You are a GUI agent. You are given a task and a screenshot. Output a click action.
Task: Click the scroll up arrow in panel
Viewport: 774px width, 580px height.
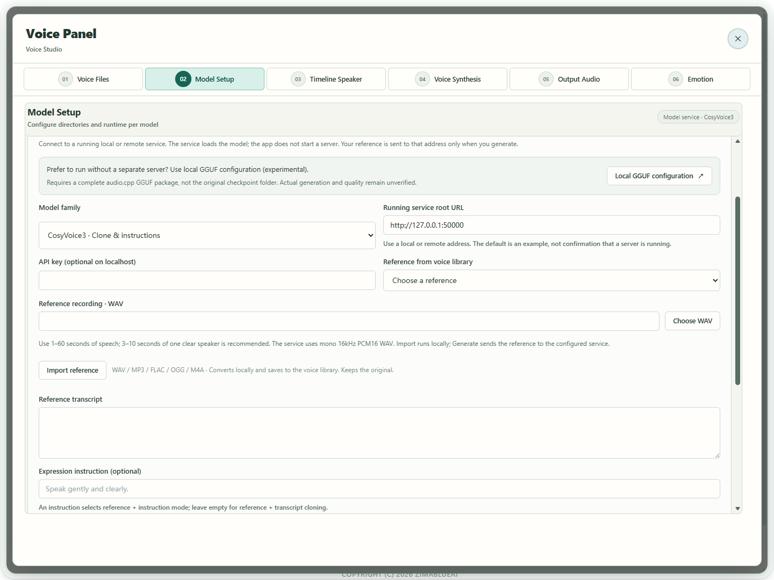pyautogui.click(x=737, y=141)
